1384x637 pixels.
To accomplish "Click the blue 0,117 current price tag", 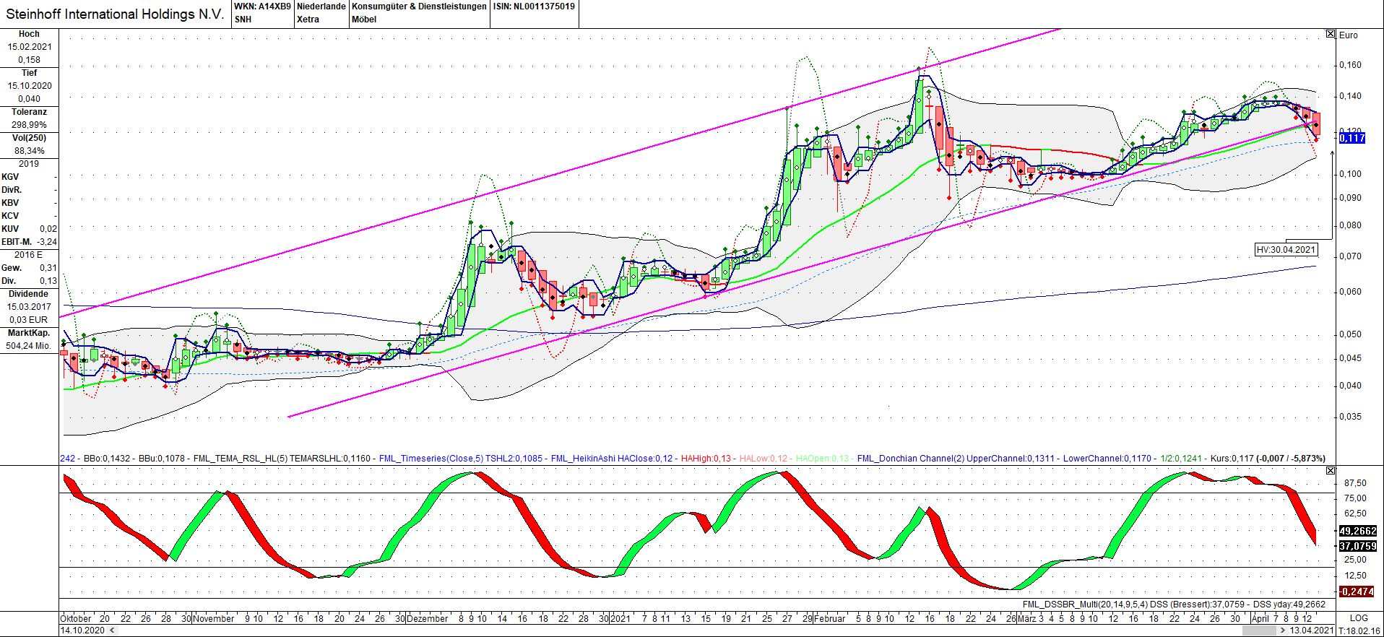I will [1352, 138].
